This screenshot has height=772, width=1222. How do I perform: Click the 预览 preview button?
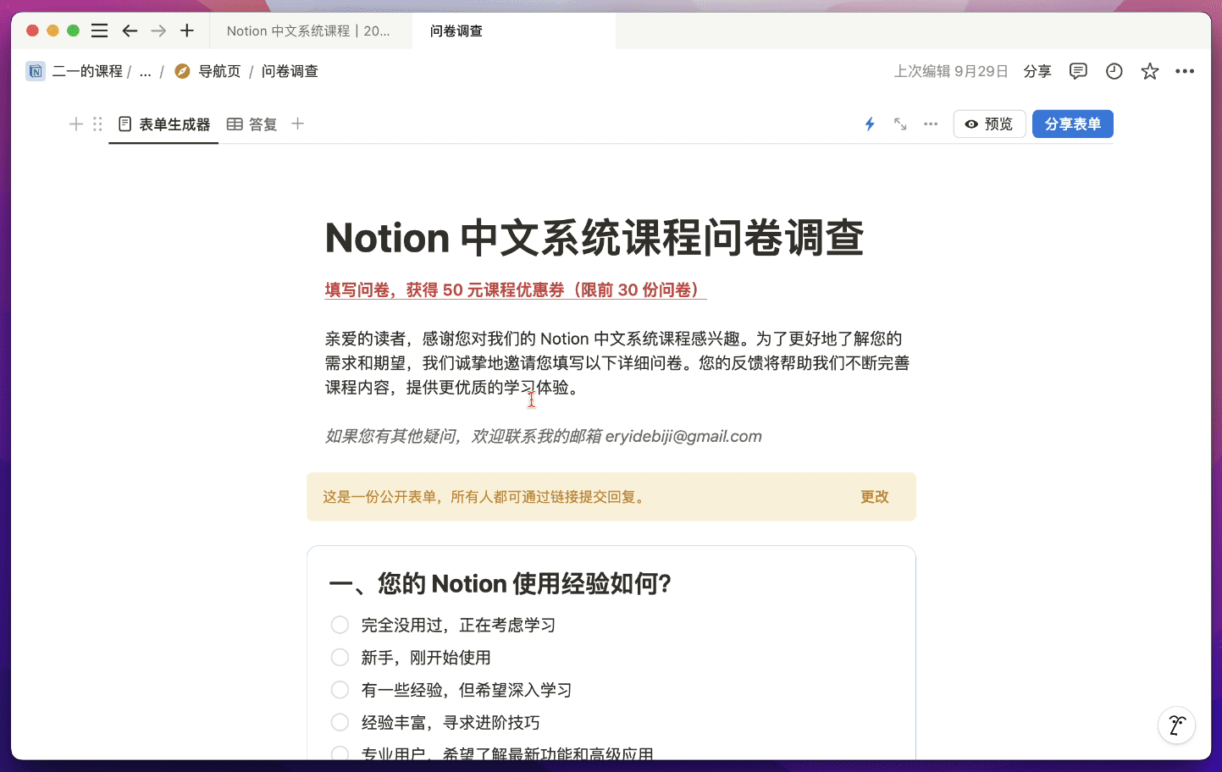(x=989, y=124)
